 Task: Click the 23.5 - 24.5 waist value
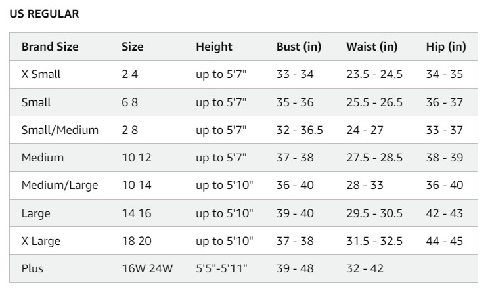tap(374, 74)
